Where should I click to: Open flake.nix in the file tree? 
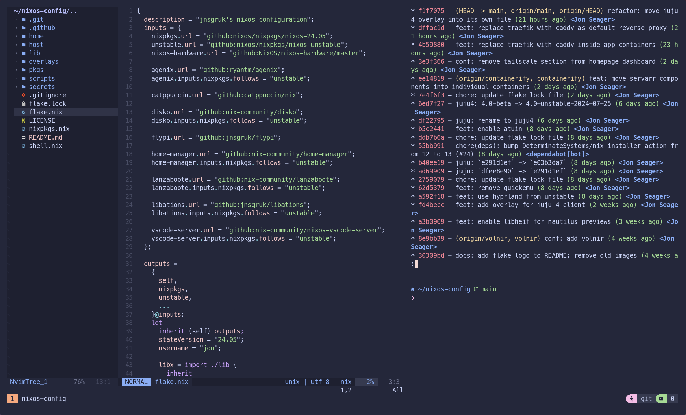point(46,112)
